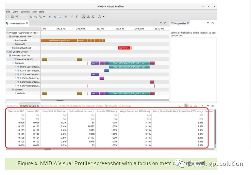Click the gray corner marker toolbar icon
Image resolution: width=251 pixels, height=175 pixels.
point(72,17)
